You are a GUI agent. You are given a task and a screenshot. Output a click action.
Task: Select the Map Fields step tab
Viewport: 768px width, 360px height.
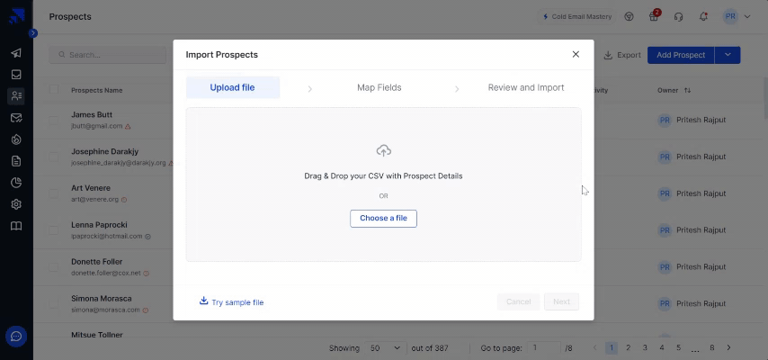379,87
